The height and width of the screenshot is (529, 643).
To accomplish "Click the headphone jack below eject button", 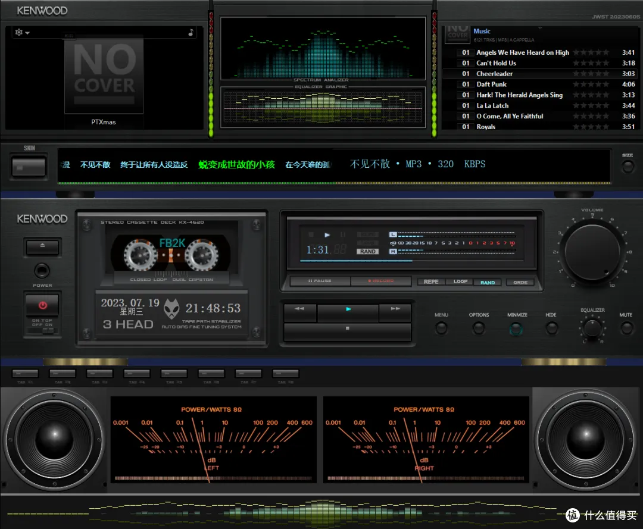I will [42, 270].
